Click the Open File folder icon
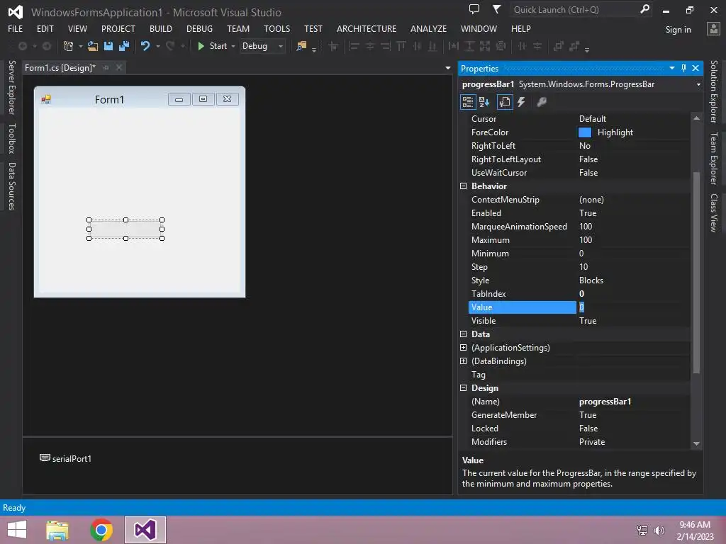This screenshot has height=544, width=726. tap(93, 46)
